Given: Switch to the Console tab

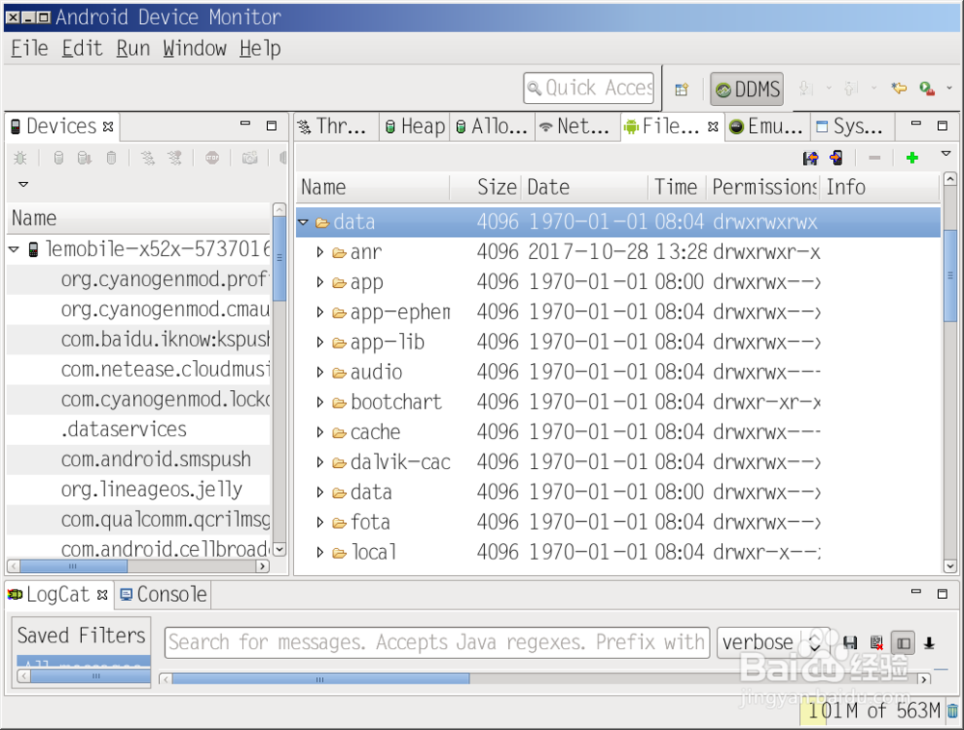Looking at the screenshot, I should point(164,594).
